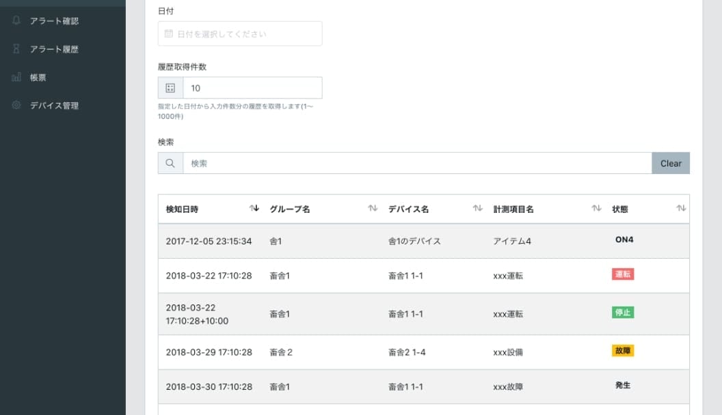Toggle sort order on 計測項目名 column

tap(596, 209)
